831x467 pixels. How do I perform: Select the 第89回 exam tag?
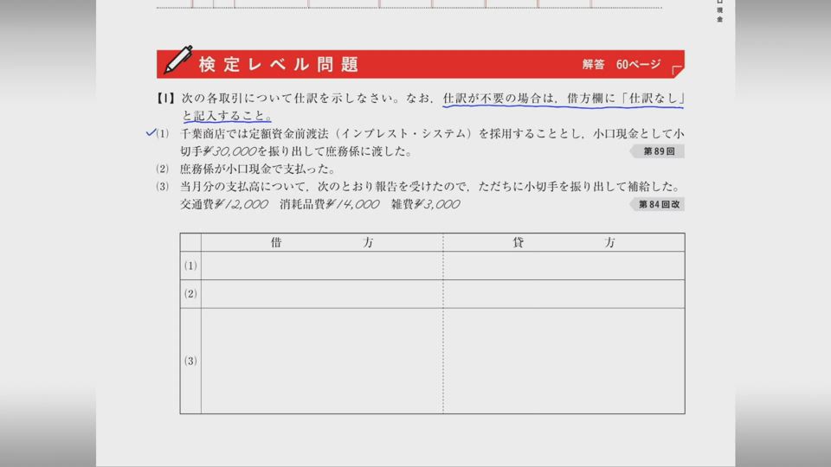[657, 151]
